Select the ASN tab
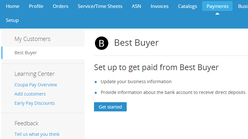 point(136,6)
